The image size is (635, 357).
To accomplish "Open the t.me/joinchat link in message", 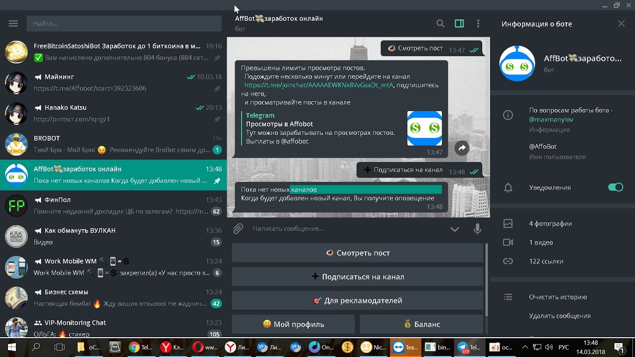I will [x=319, y=85].
